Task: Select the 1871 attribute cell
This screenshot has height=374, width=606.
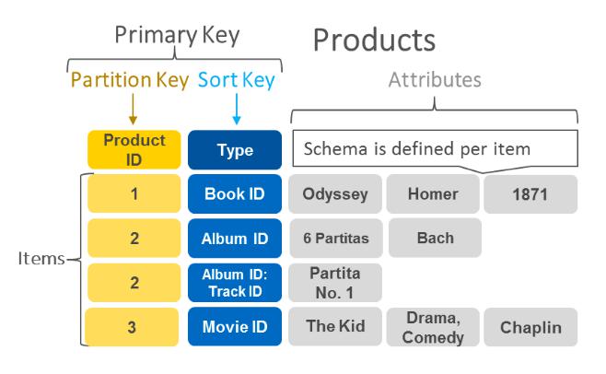Action: (530, 194)
